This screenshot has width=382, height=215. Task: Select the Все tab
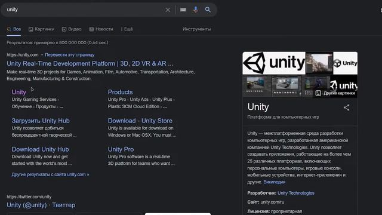[x=14, y=29]
